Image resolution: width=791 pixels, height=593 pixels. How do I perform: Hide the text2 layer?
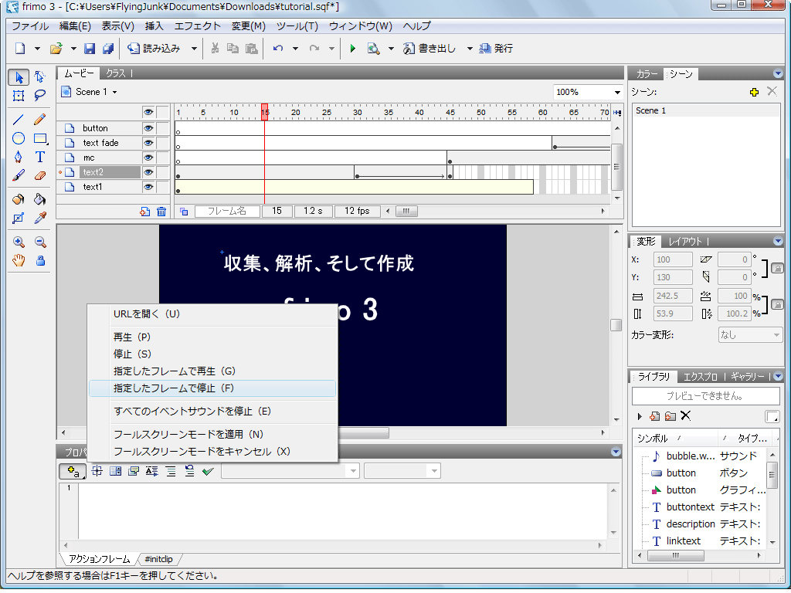tap(148, 172)
